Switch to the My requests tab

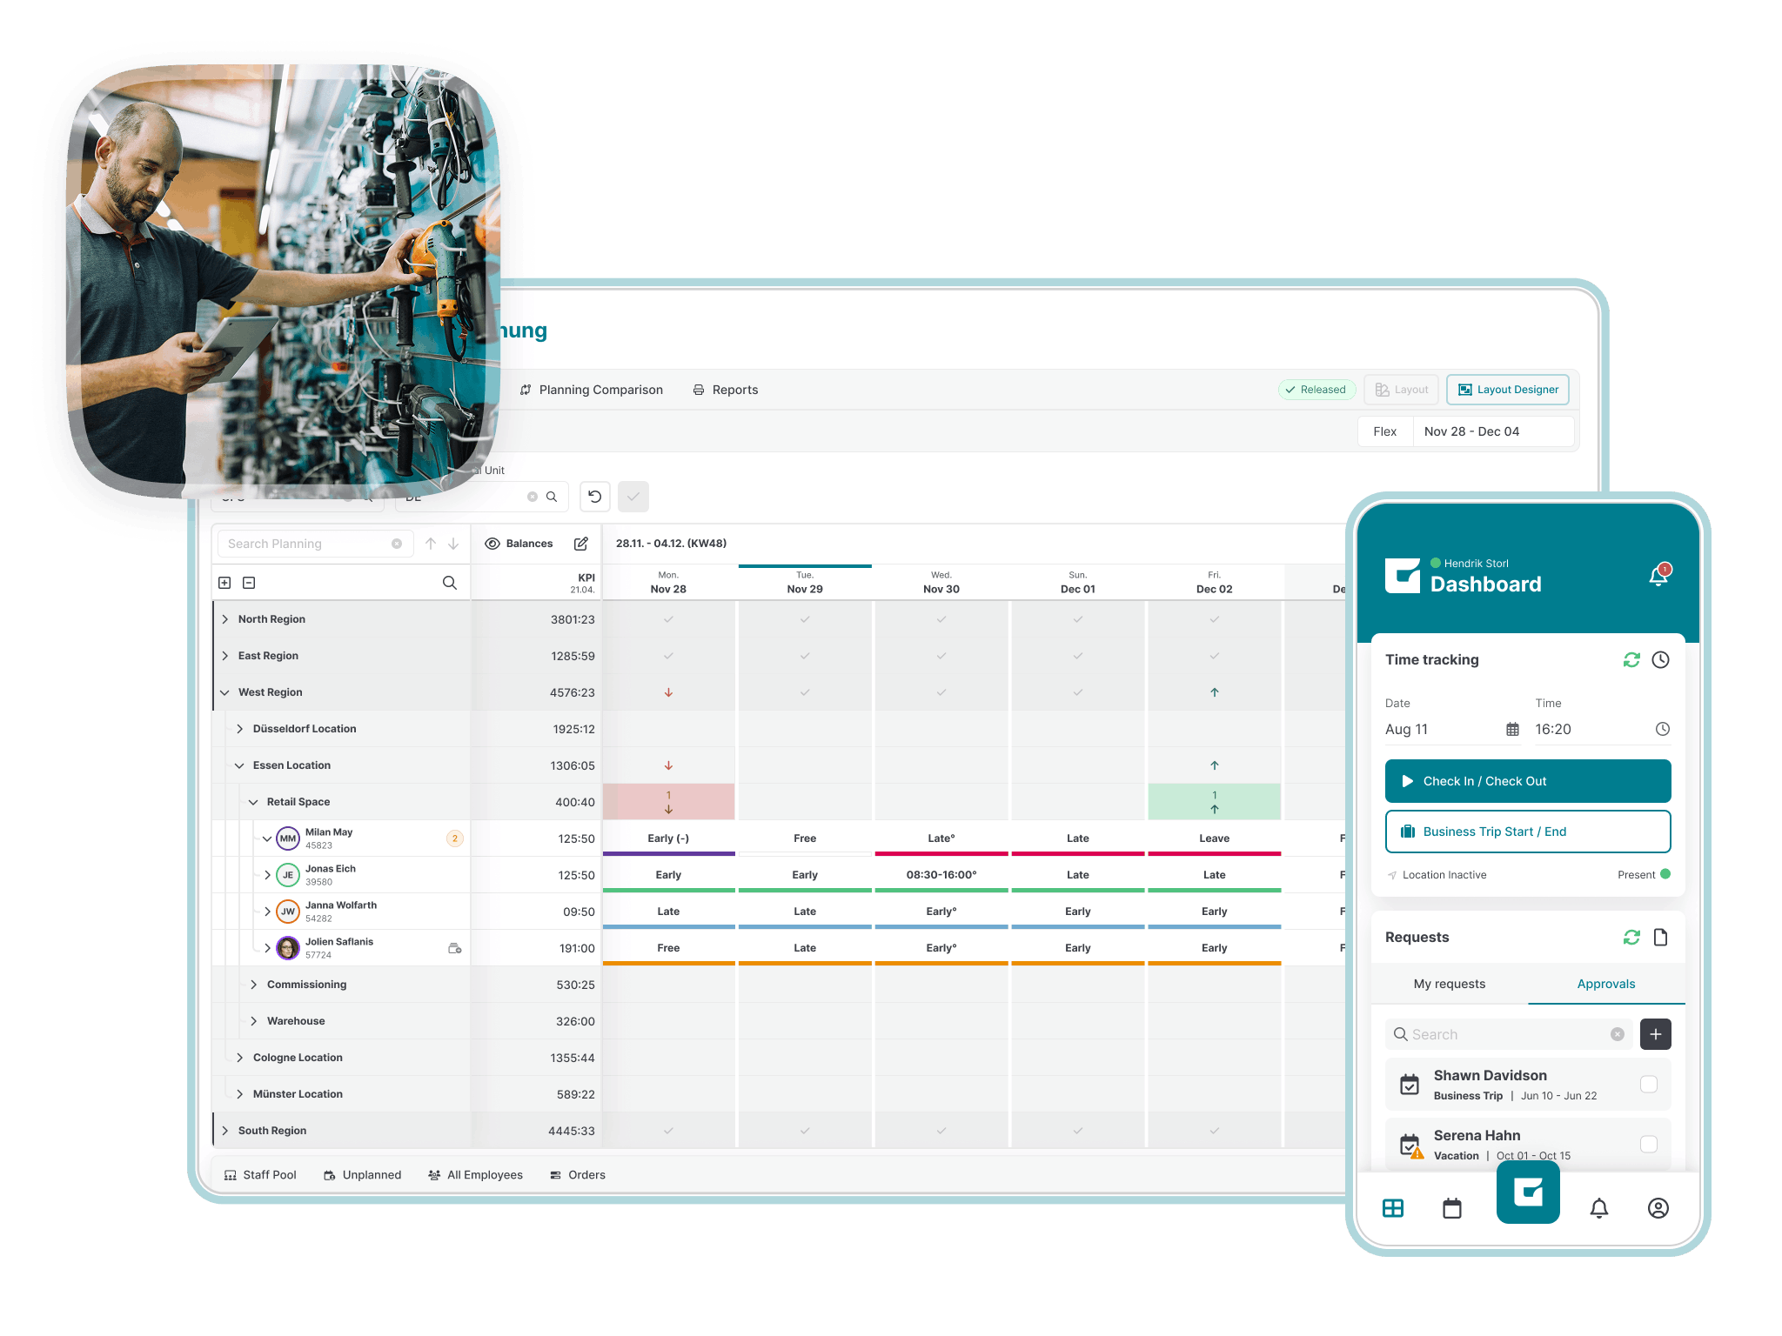[1449, 984]
